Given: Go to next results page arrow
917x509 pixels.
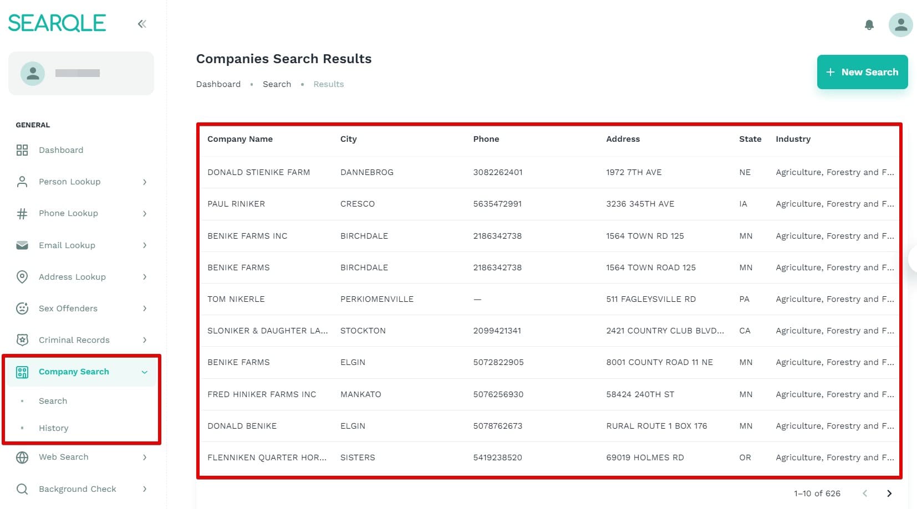Looking at the screenshot, I should click(889, 493).
